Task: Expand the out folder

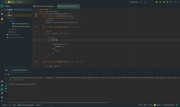Action: point(7,15)
